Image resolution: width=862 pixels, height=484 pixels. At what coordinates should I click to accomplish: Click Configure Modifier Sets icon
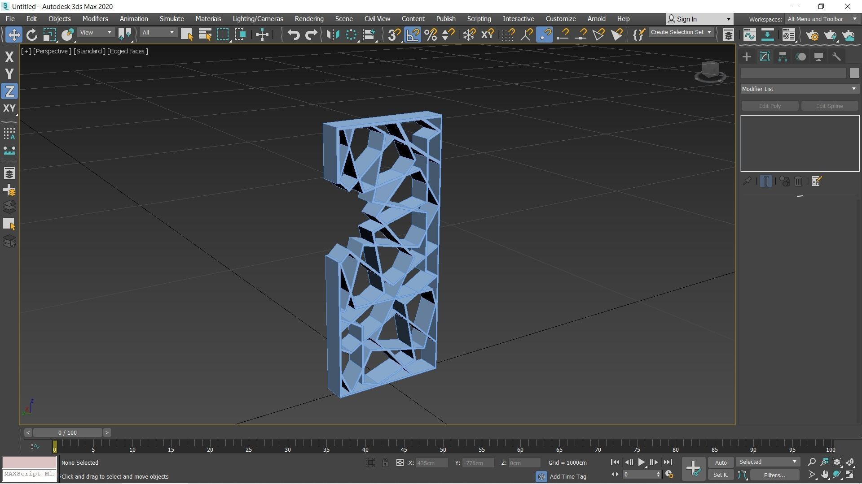816,181
